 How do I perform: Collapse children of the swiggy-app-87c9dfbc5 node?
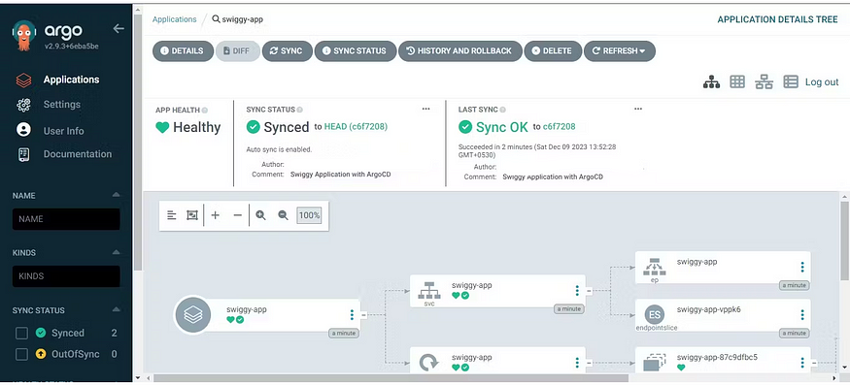814,363
